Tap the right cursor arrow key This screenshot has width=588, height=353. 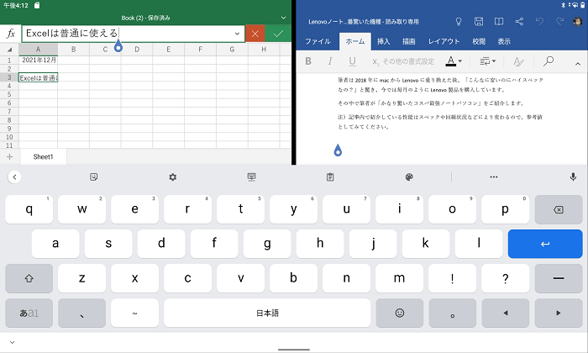pyautogui.click(x=559, y=313)
